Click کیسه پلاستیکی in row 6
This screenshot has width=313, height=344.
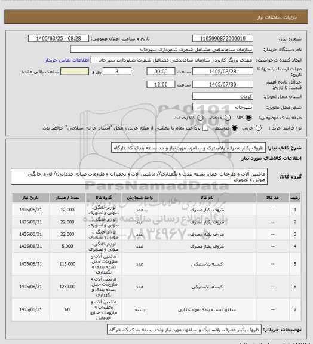207,287
